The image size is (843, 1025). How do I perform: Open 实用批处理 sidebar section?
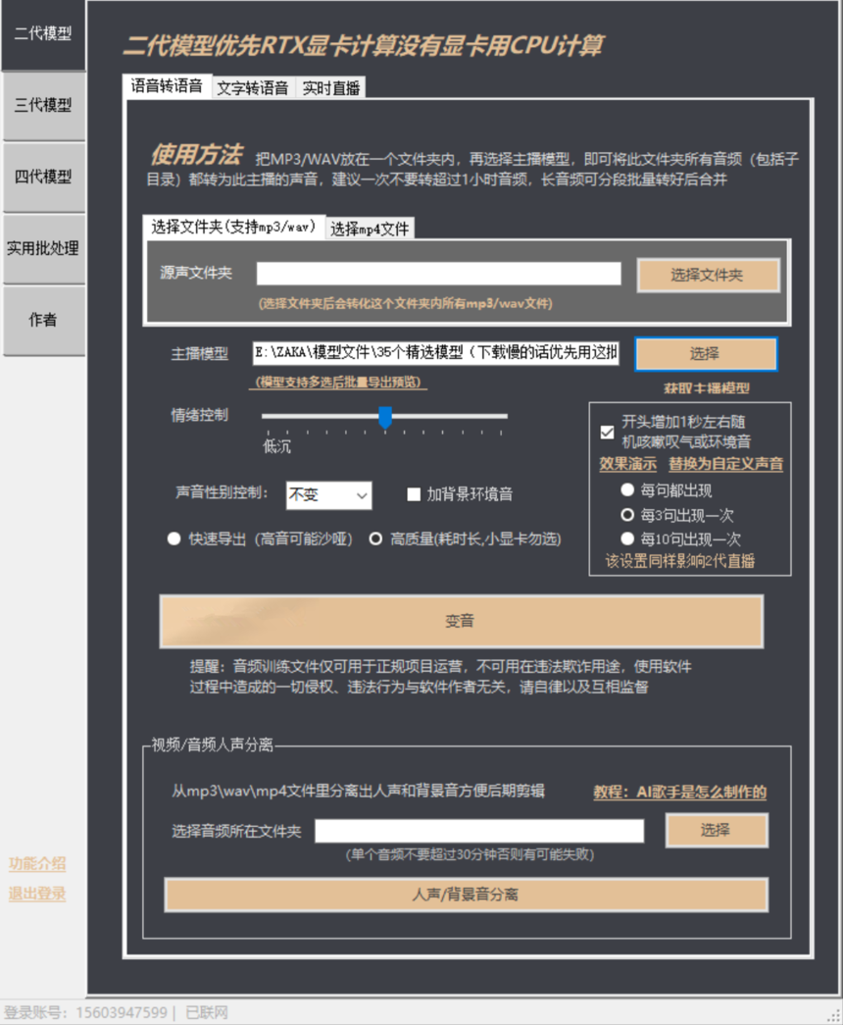pos(43,249)
